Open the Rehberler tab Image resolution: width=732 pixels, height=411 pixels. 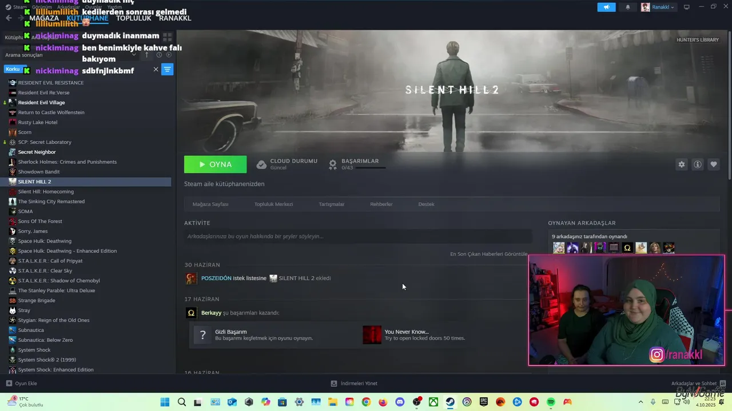pyautogui.click(x=381, y=204)
